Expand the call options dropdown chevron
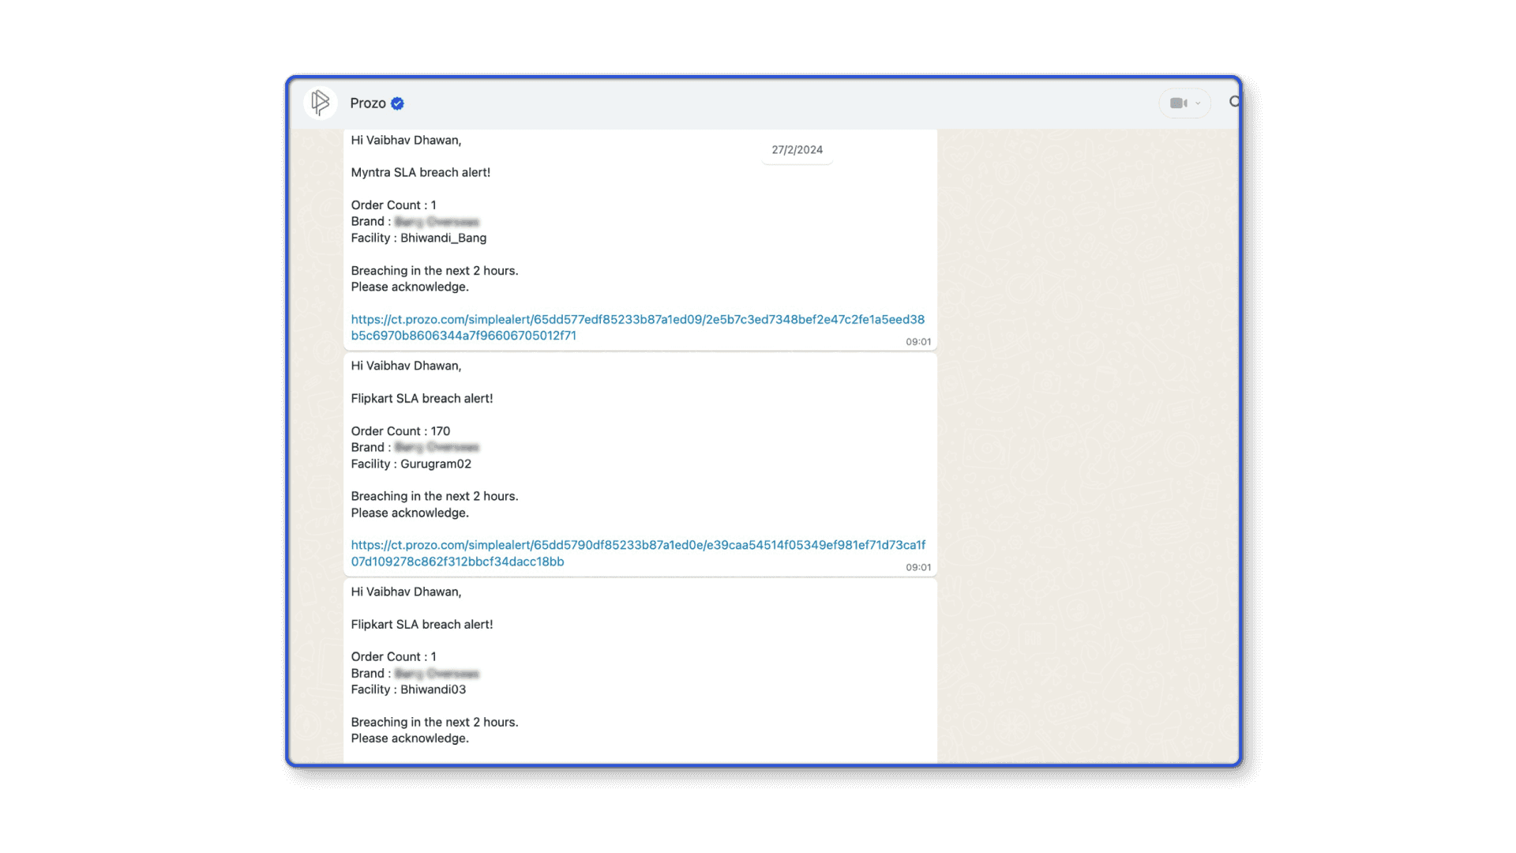1516x853 pixels. (1198, 103)
